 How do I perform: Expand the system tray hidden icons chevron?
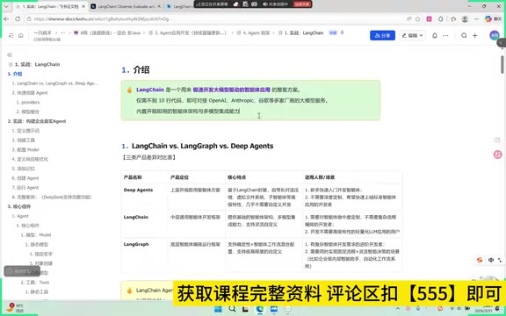click(398, 309)
